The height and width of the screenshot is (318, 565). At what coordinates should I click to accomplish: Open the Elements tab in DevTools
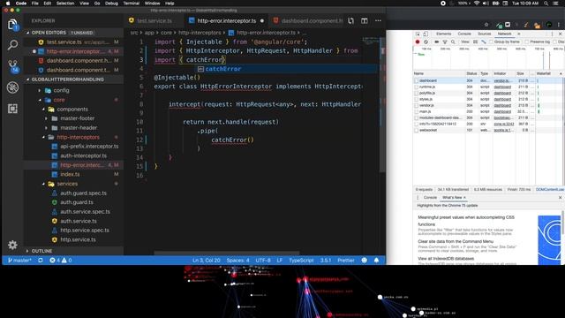point(443,34)
